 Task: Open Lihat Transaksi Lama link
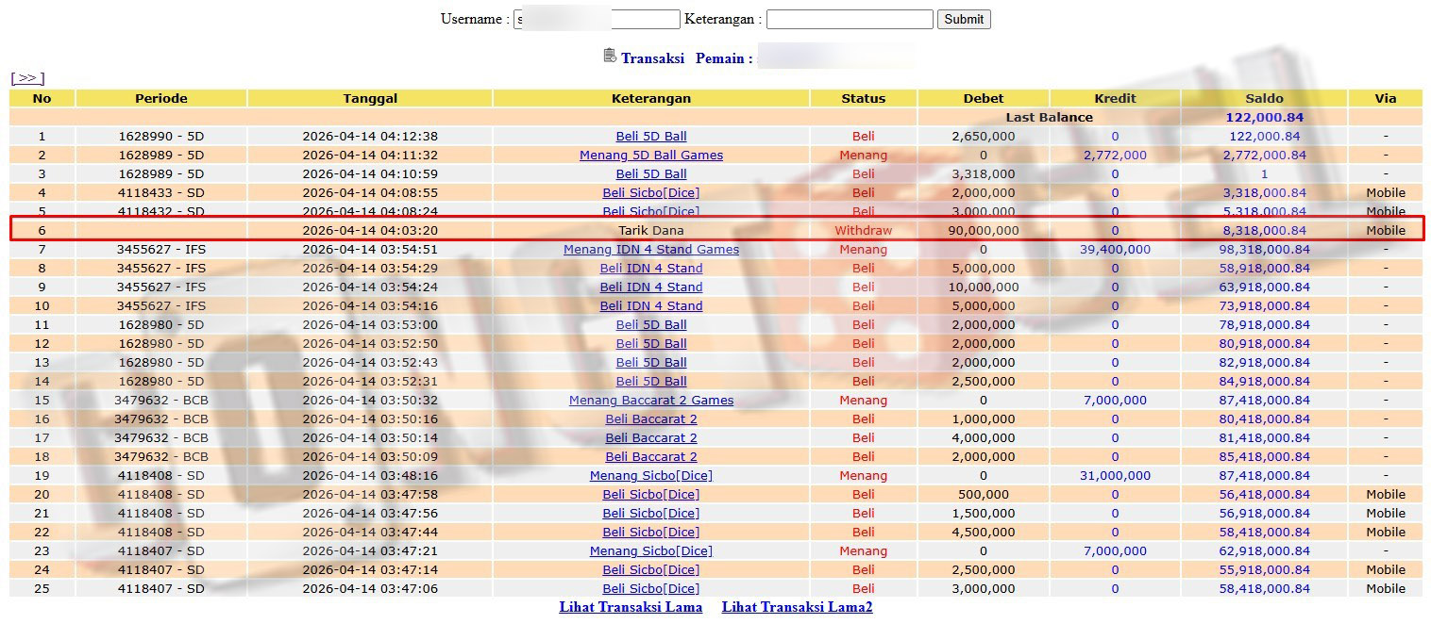(x=631, y=607)
